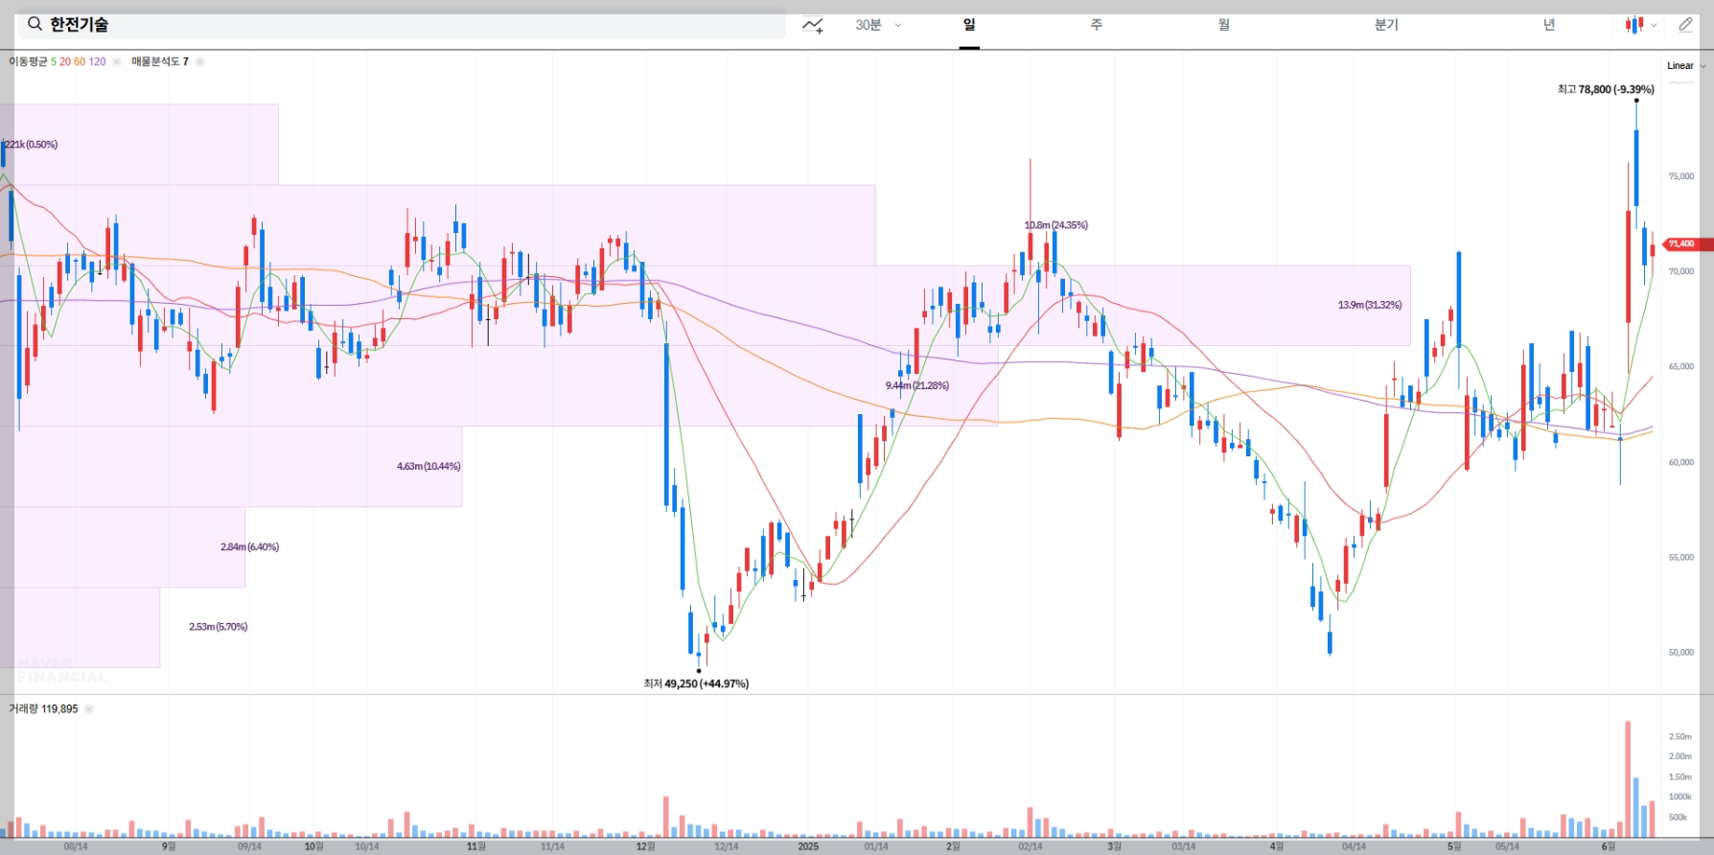The width and height of the screenshot is (1714, 855).
Task: Open the Linear scale dropdown
Action: 1686,66
